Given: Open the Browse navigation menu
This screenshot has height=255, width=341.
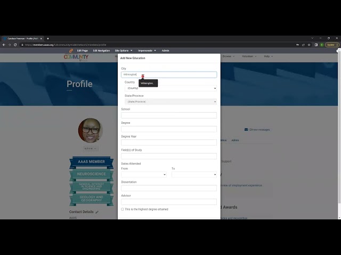Looking at the screenshot, I should pyautogui.click(x=229, y=56).
